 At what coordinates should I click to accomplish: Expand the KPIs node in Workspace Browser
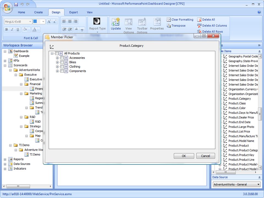tap(5, 61)
